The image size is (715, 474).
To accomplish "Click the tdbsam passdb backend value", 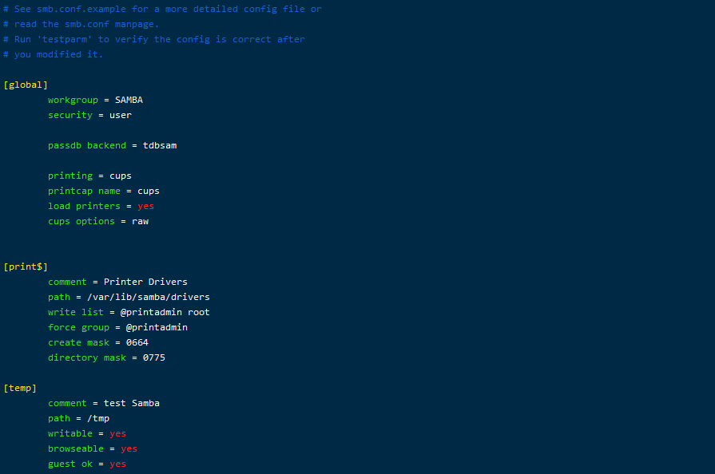I will [160, 145].
